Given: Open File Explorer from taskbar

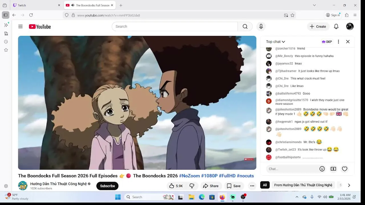Looking at the screenshot, I should point(191,197).
